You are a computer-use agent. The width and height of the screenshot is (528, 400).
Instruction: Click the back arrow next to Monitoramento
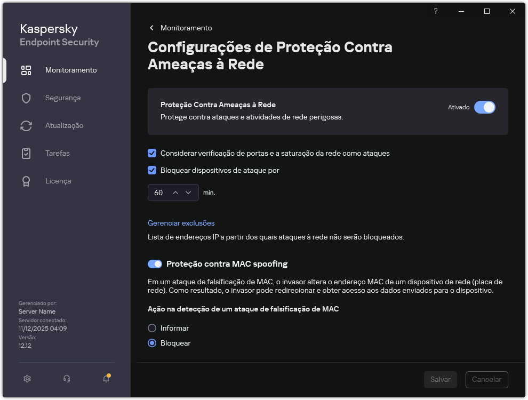[151, 28]
